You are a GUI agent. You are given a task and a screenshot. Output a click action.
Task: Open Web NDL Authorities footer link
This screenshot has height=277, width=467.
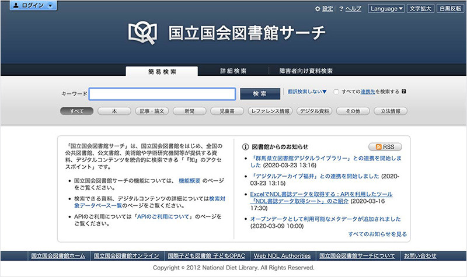pyautogui.click(x=282, y=256)
